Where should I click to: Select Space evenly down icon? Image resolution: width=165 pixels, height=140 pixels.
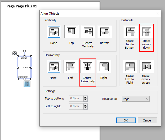[147, 32]
